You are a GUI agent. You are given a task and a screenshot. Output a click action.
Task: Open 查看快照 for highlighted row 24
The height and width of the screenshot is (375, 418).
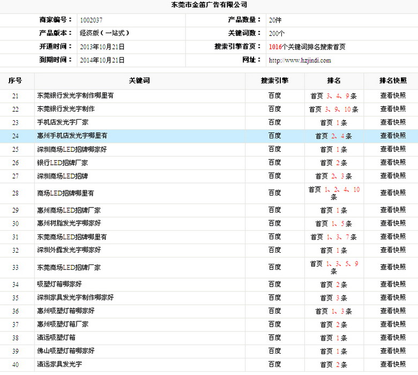[393, 136]
